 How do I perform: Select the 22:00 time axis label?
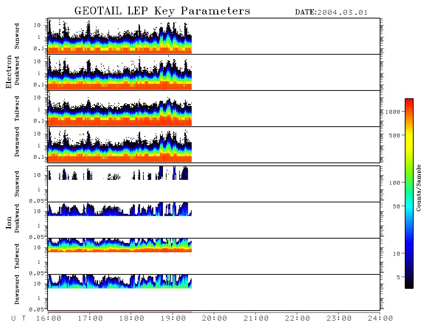(298, 319)
